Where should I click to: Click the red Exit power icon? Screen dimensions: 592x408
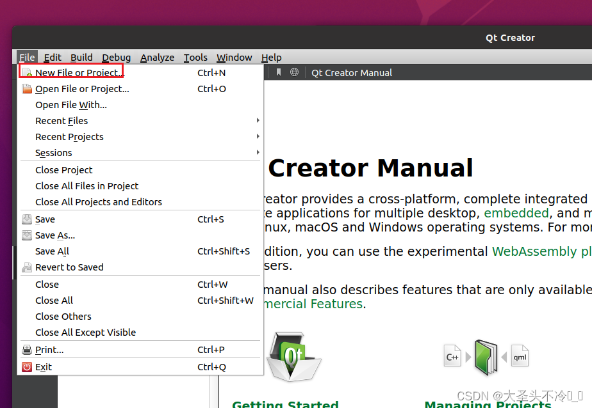tap(27, 367)
